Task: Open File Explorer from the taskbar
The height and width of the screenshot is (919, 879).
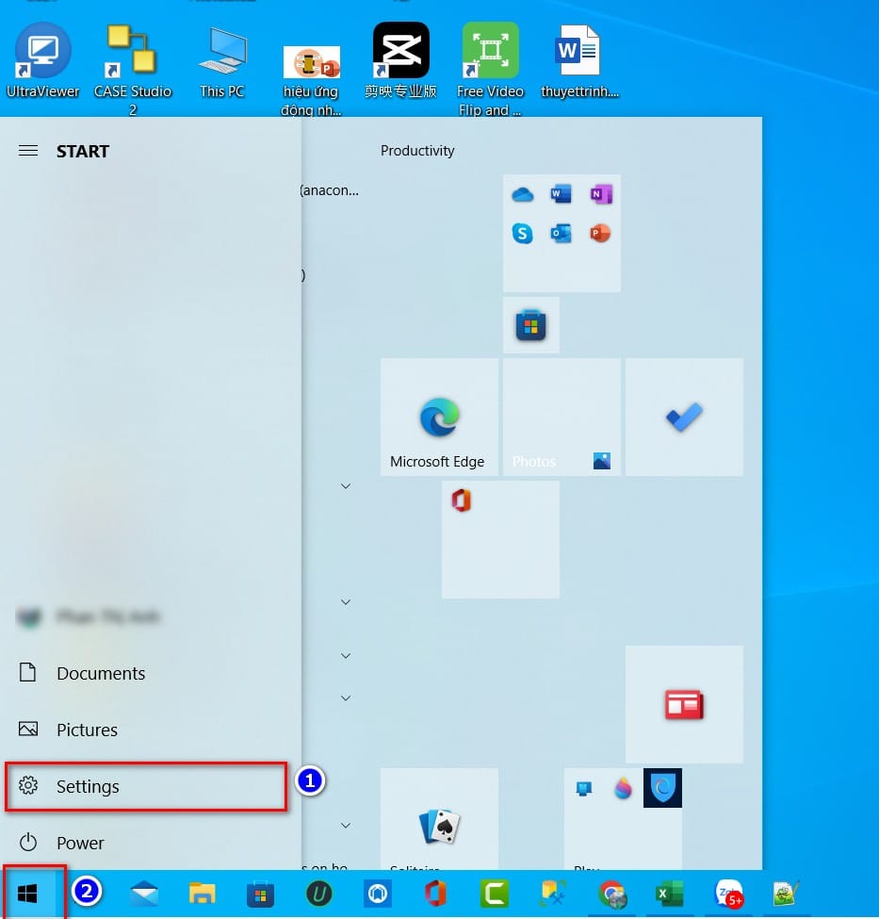Action: click(x=203, y=894)
